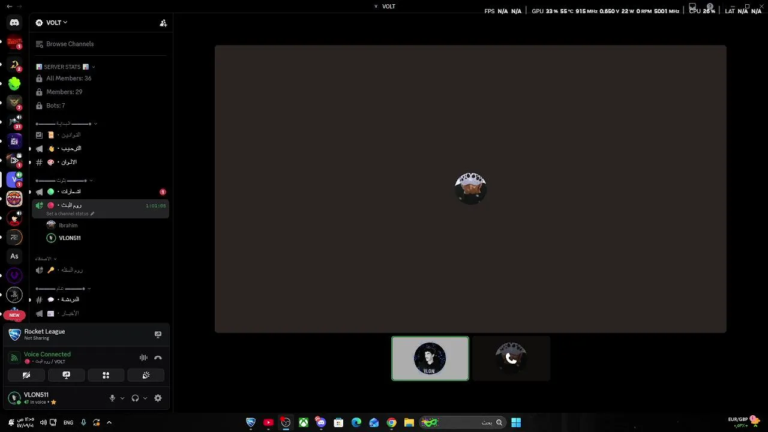Click Set a channel status link
This screenshot has height=432, width=768.
pyautogui.click(x=70, y=214)
